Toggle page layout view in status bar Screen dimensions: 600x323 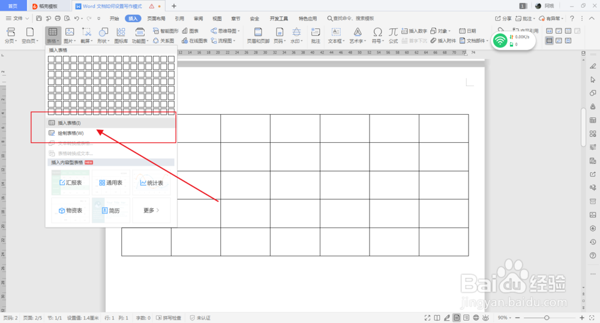(457, 318)
